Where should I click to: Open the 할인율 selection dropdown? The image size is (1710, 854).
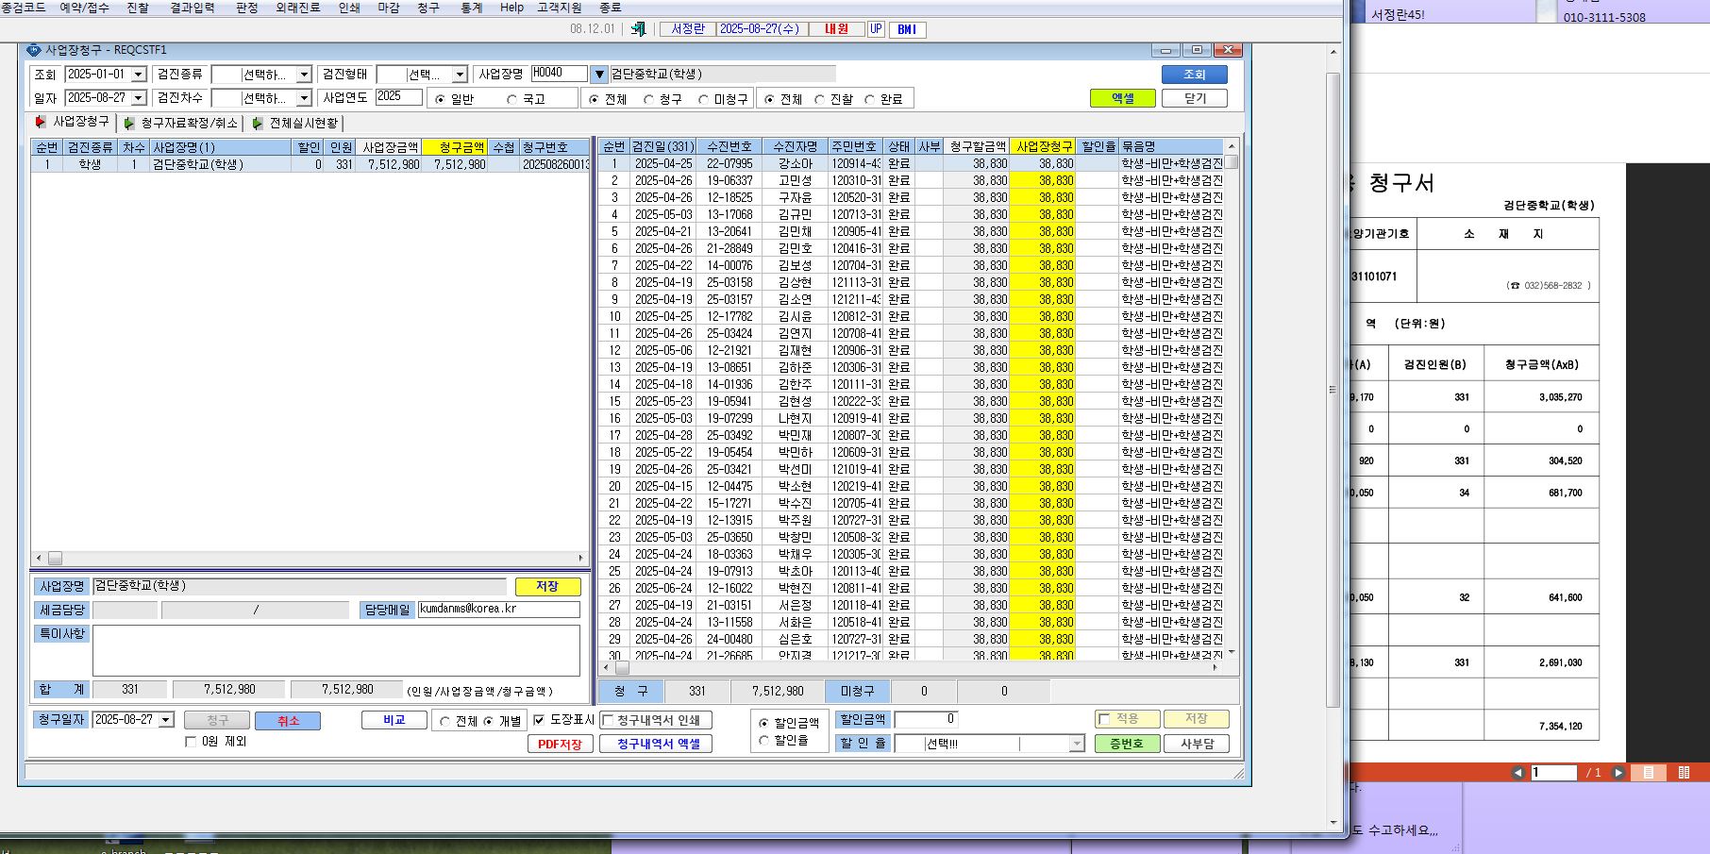point(1077,744)
